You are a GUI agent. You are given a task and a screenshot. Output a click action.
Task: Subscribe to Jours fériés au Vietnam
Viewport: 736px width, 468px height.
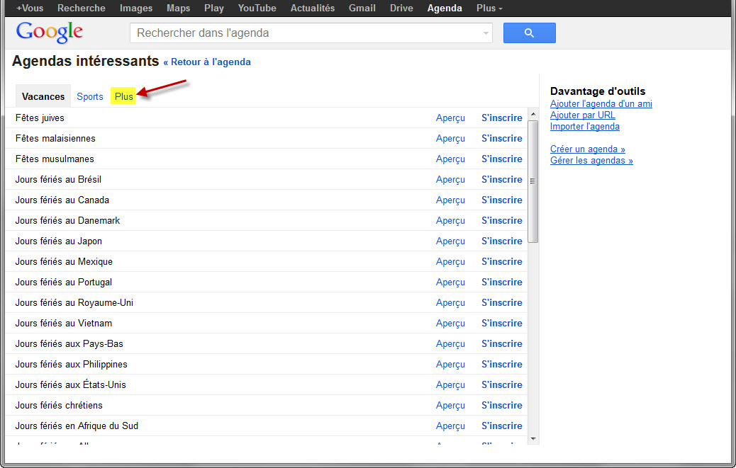click(502, 324)
